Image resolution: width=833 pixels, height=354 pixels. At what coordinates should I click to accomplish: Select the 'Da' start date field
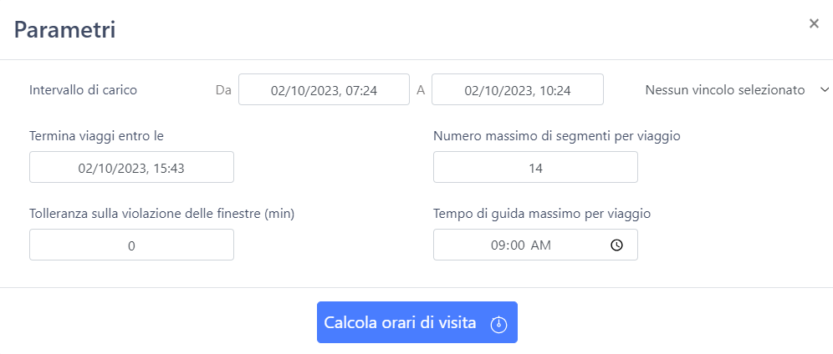[324, 89]
